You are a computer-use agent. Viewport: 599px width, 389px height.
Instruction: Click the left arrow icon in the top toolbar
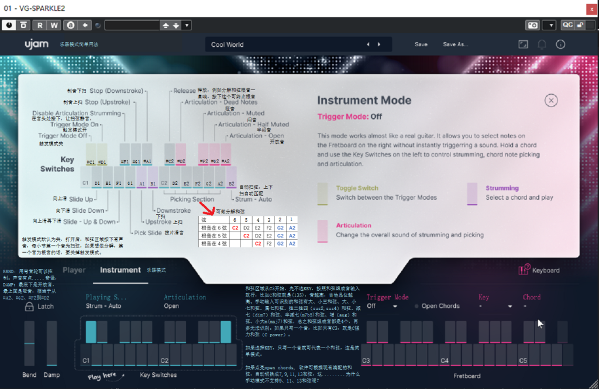(x=85, y=25)
